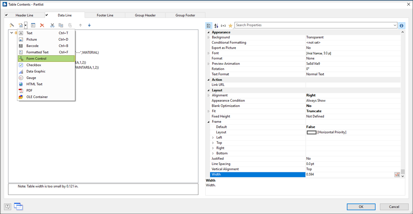The width and height of the screenshot is (413, 214).
Task: Collapse the Layout category
Action: [x=209, y=90]
